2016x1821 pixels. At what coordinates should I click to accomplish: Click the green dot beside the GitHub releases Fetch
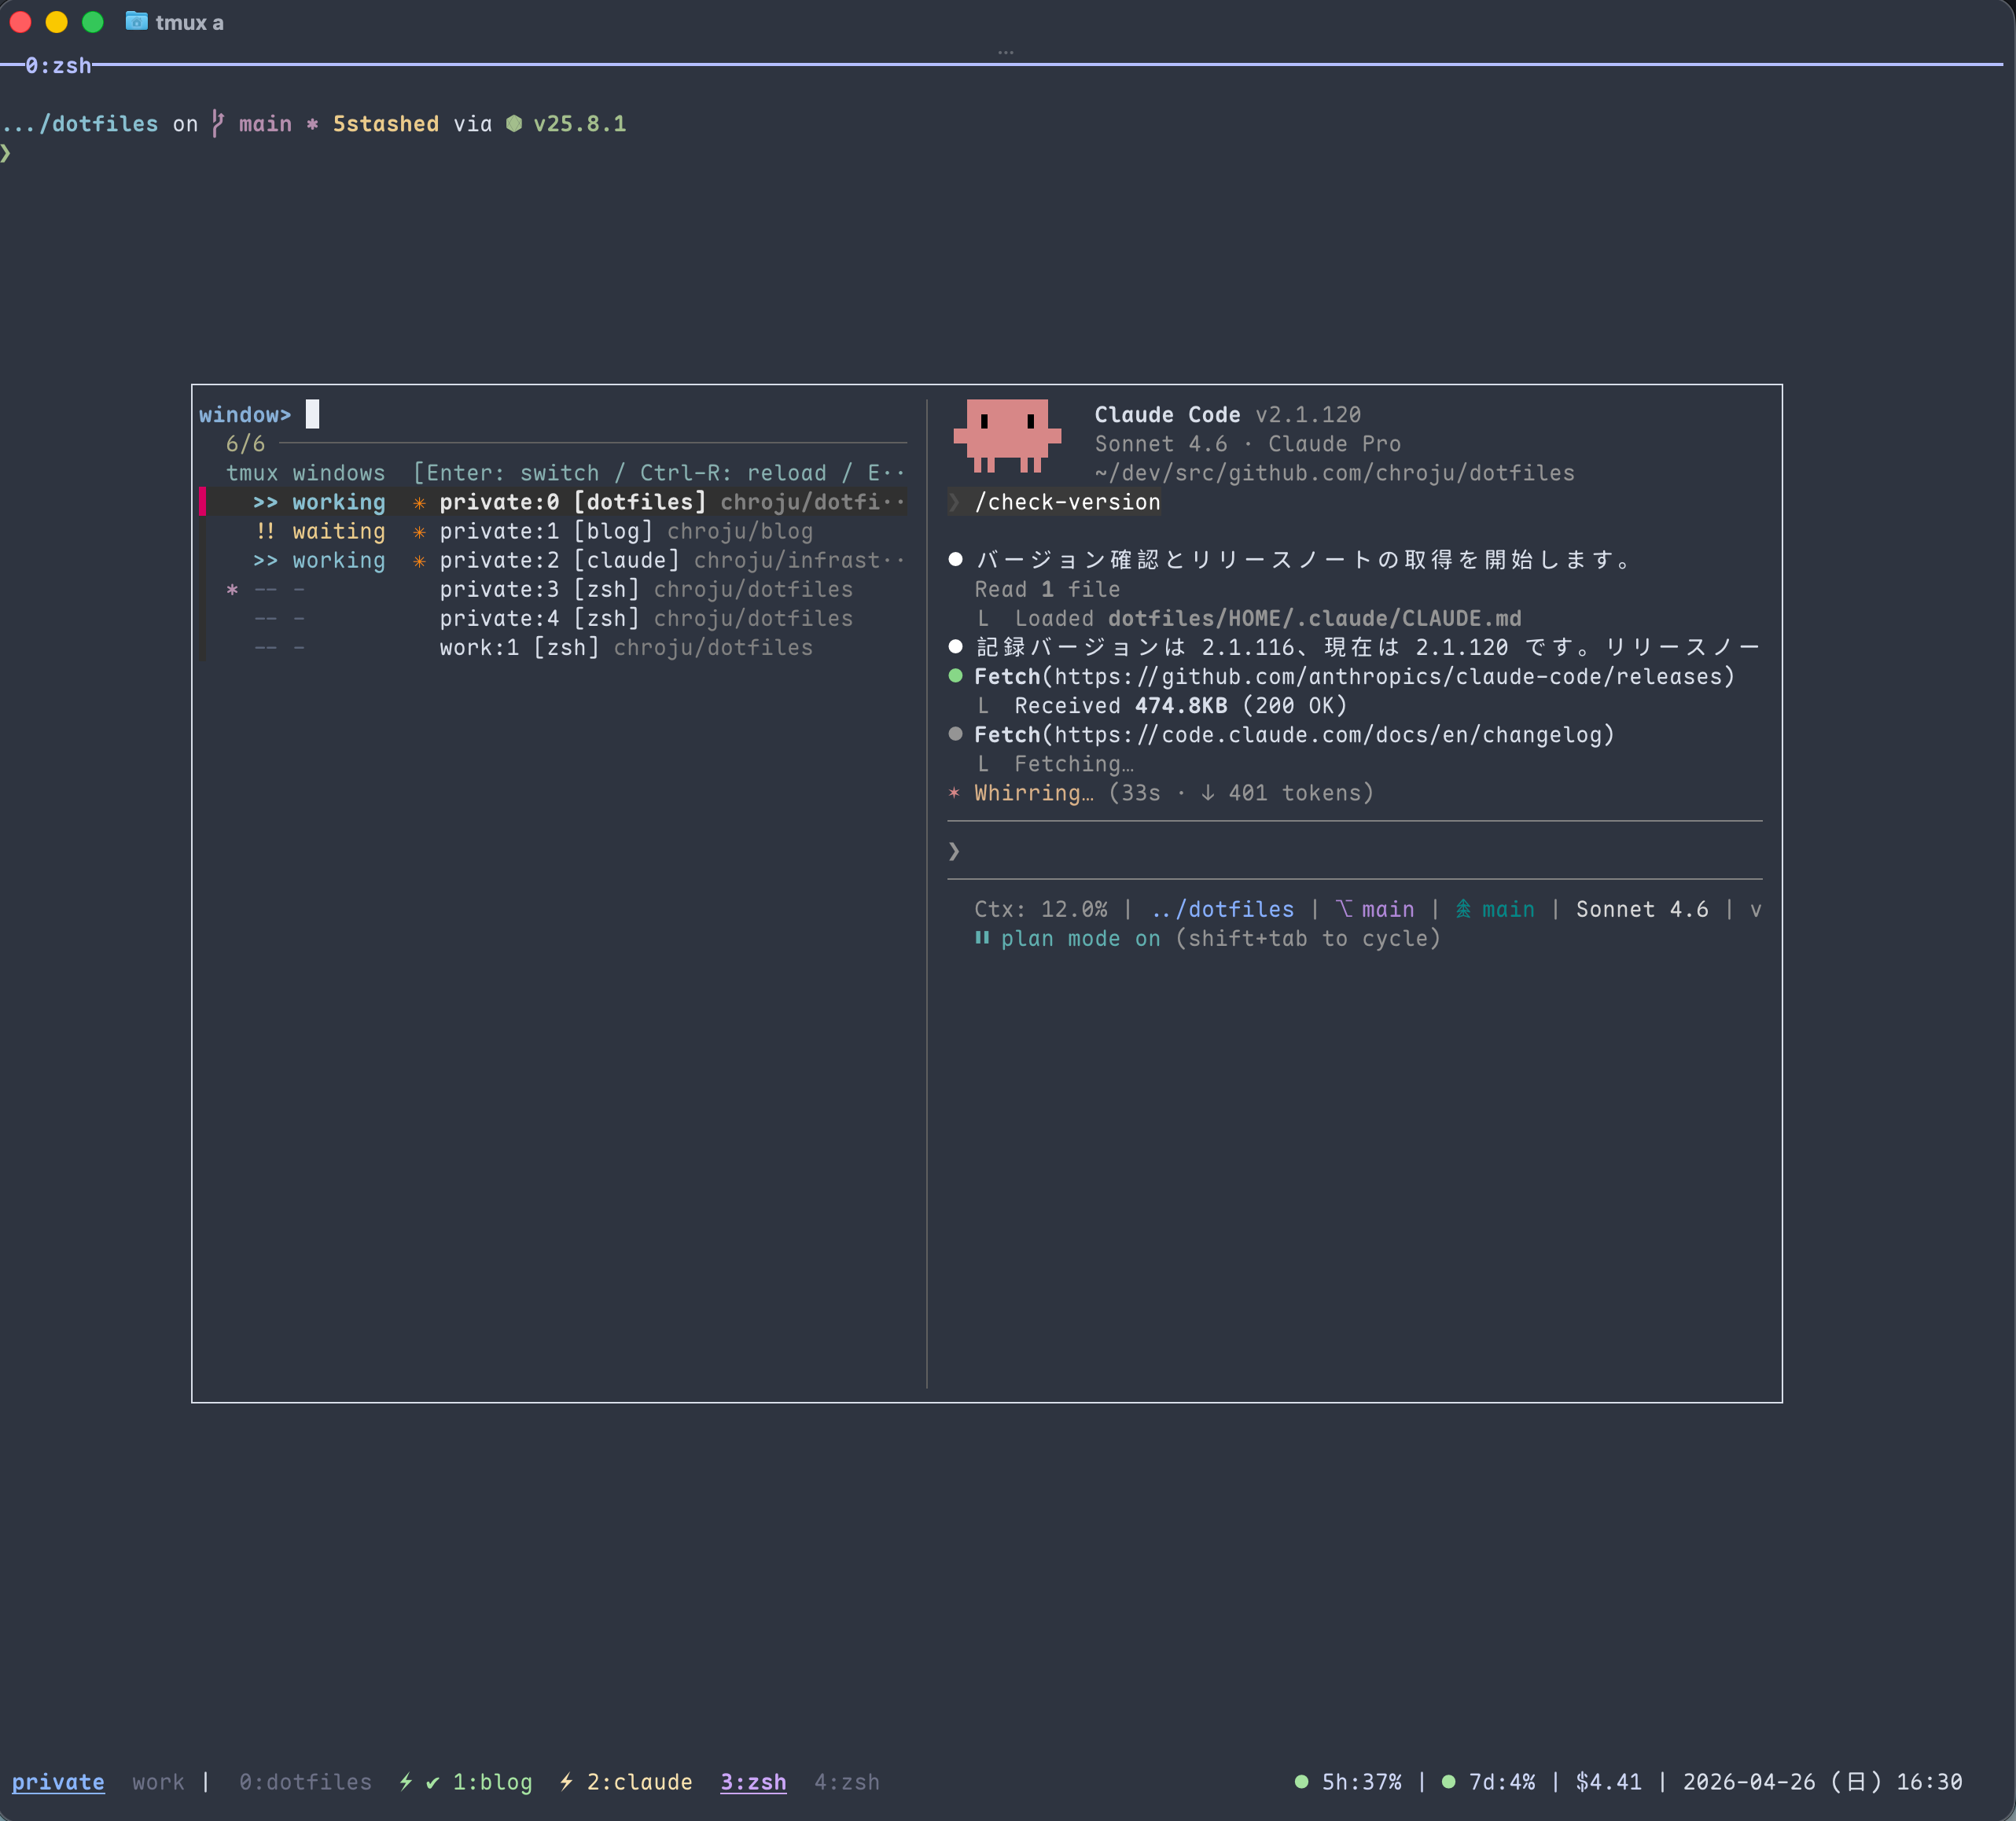pos(955,676)
